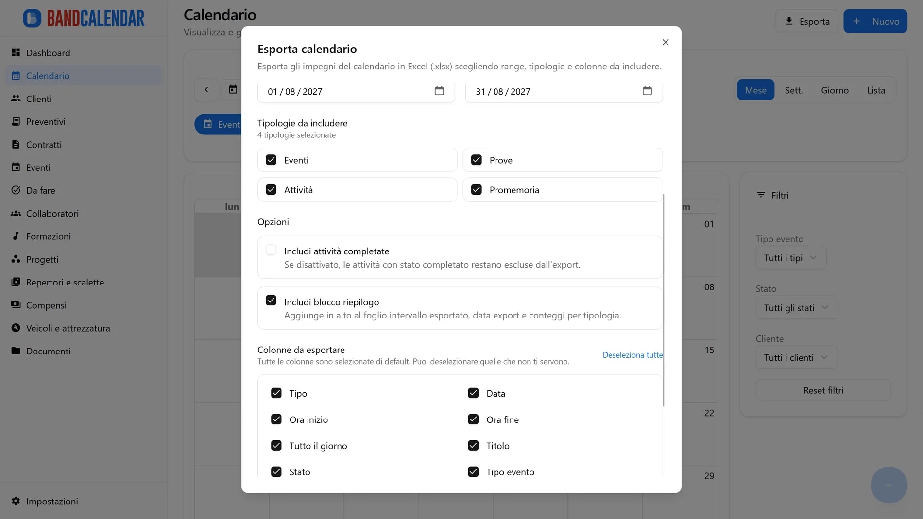
Task: Click the end date input field
Action: click(x=564, y=91)
